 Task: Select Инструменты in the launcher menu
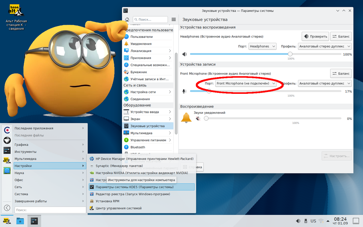click(x=50, y=152)
